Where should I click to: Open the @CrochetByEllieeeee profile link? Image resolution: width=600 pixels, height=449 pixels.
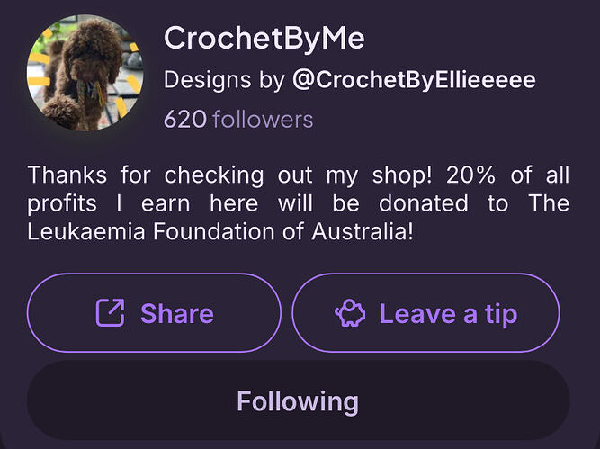414,80
